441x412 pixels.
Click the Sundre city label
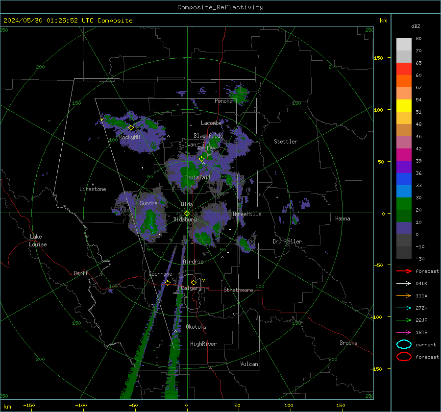(148, 203)
